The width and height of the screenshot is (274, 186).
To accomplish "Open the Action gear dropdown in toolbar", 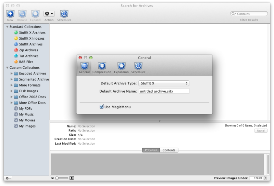I will pos(49,14).
